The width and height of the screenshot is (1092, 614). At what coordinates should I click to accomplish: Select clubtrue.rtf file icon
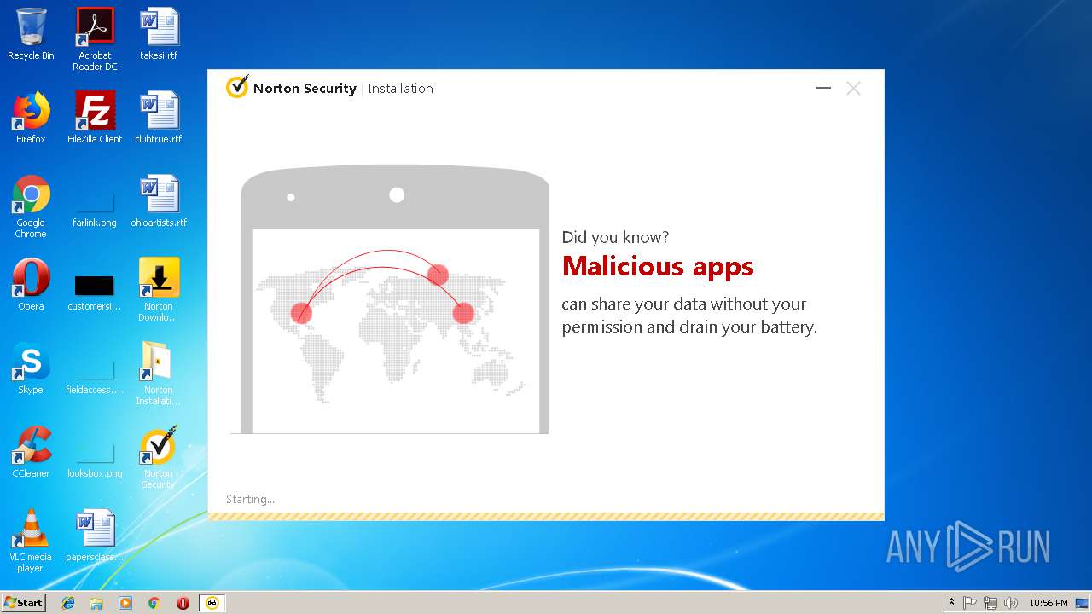tap(159, 118)
